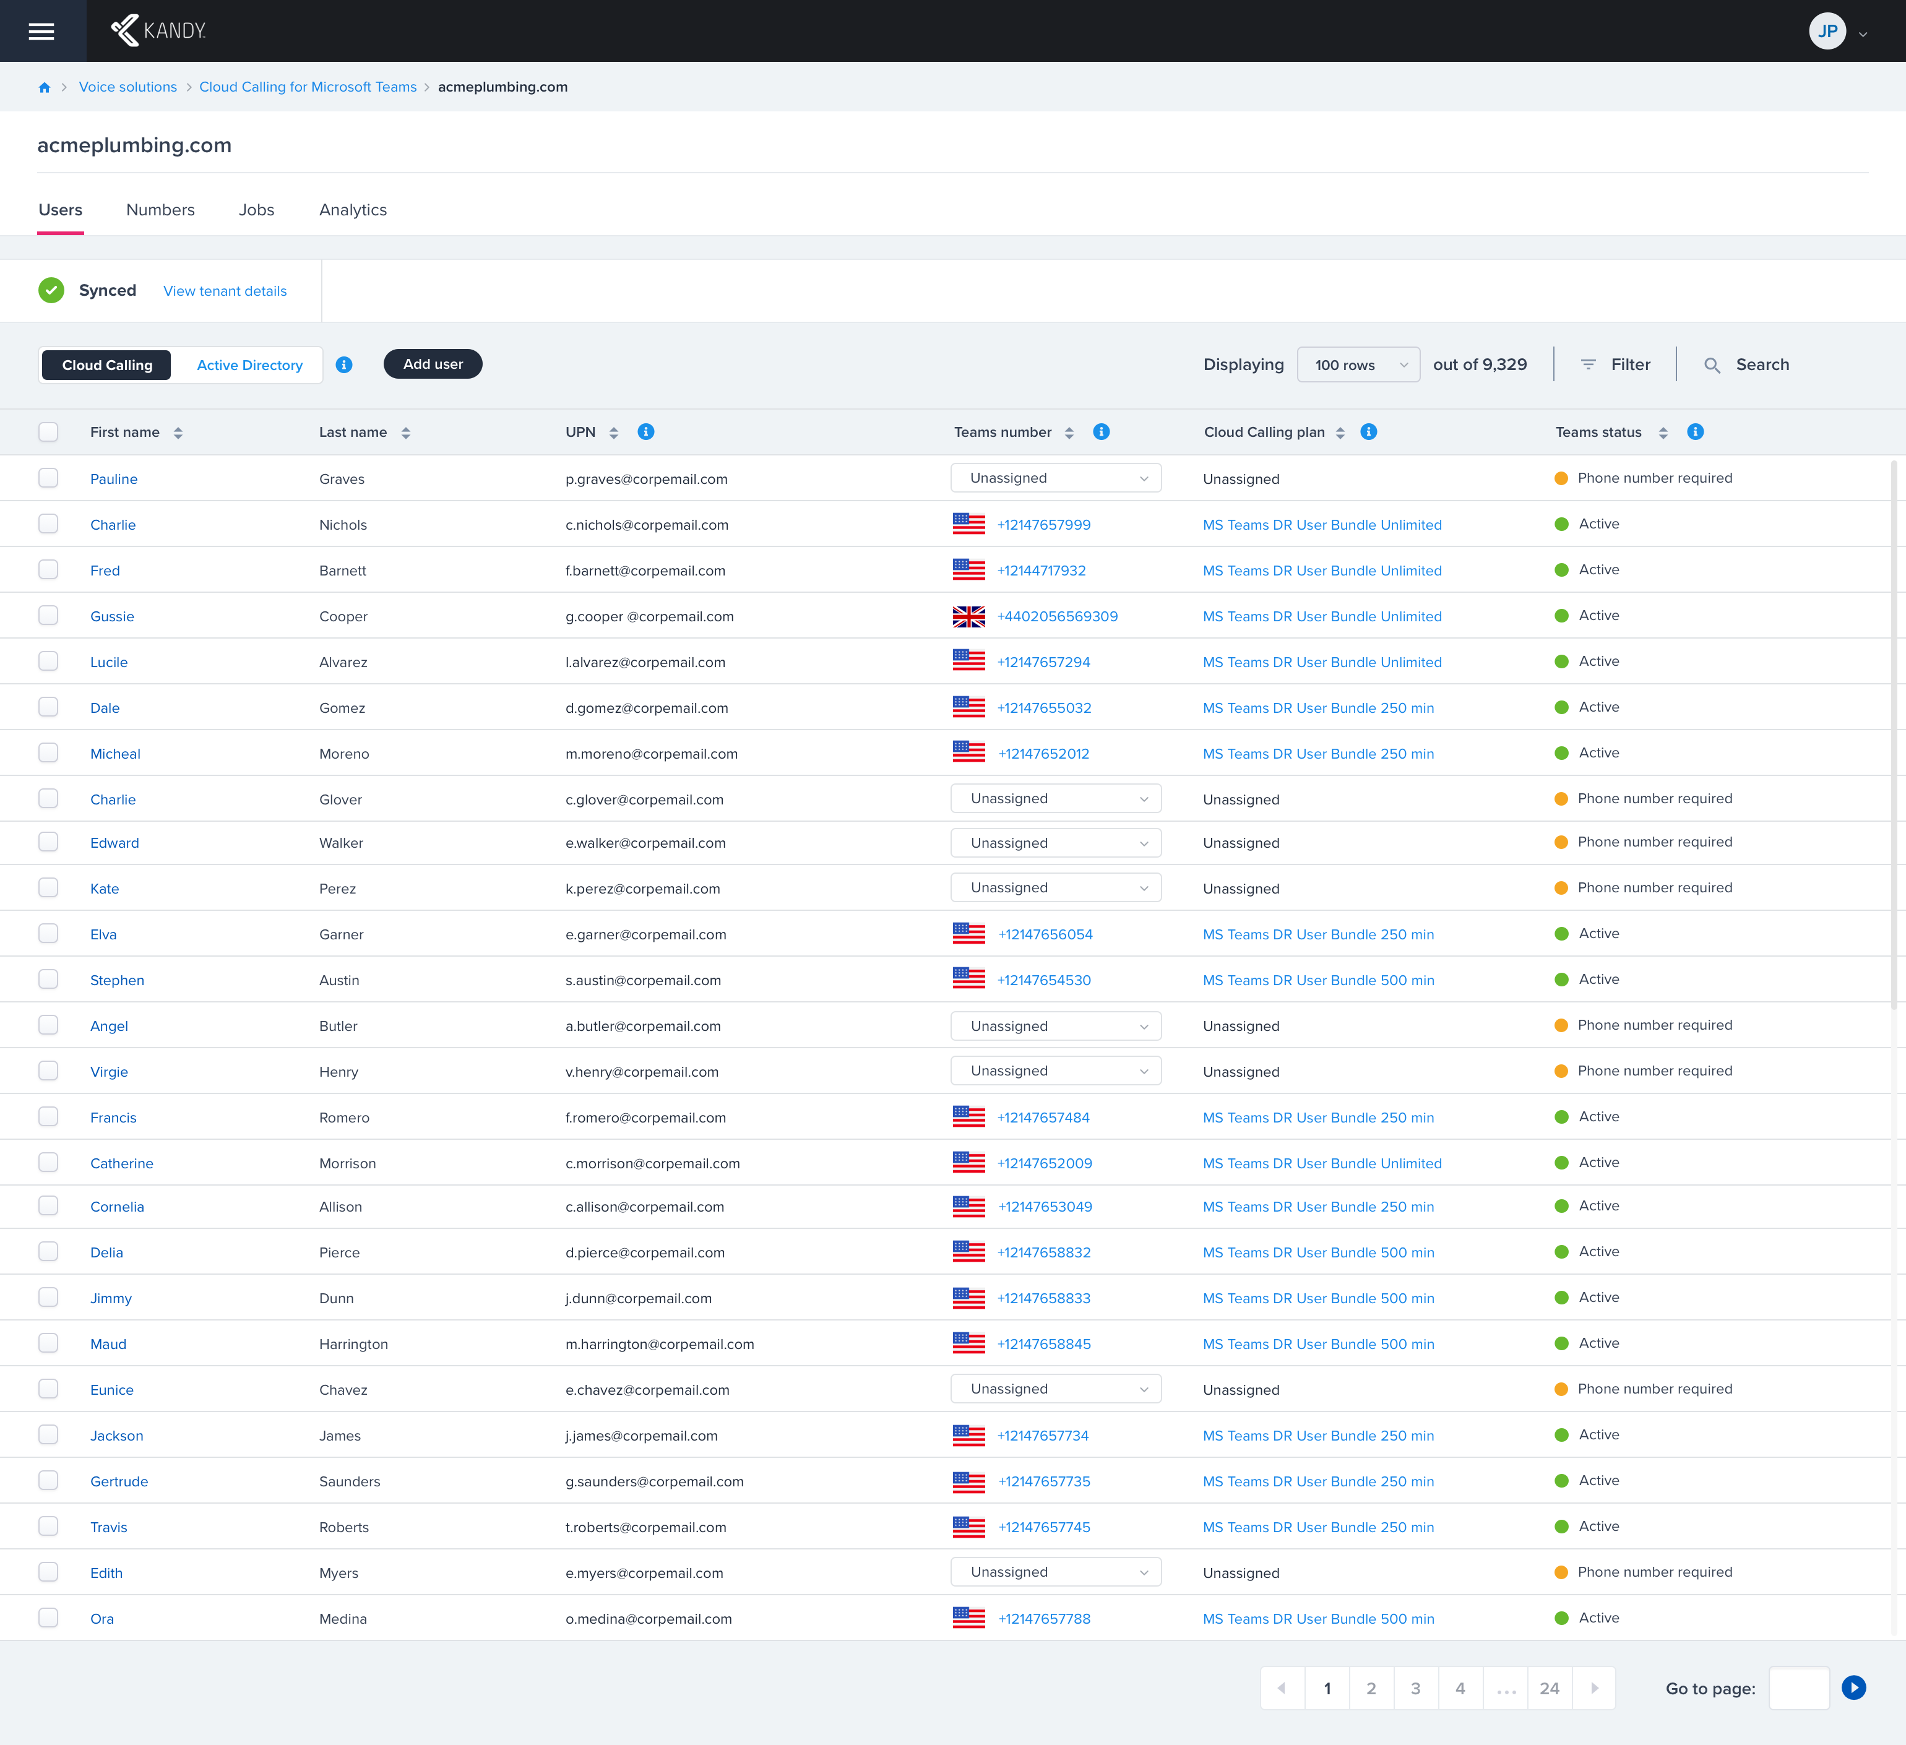Expand Unassigned number dropdown for Charlie Glover
Viewport: 1906px width, 1745px height.
point(1055,799)
